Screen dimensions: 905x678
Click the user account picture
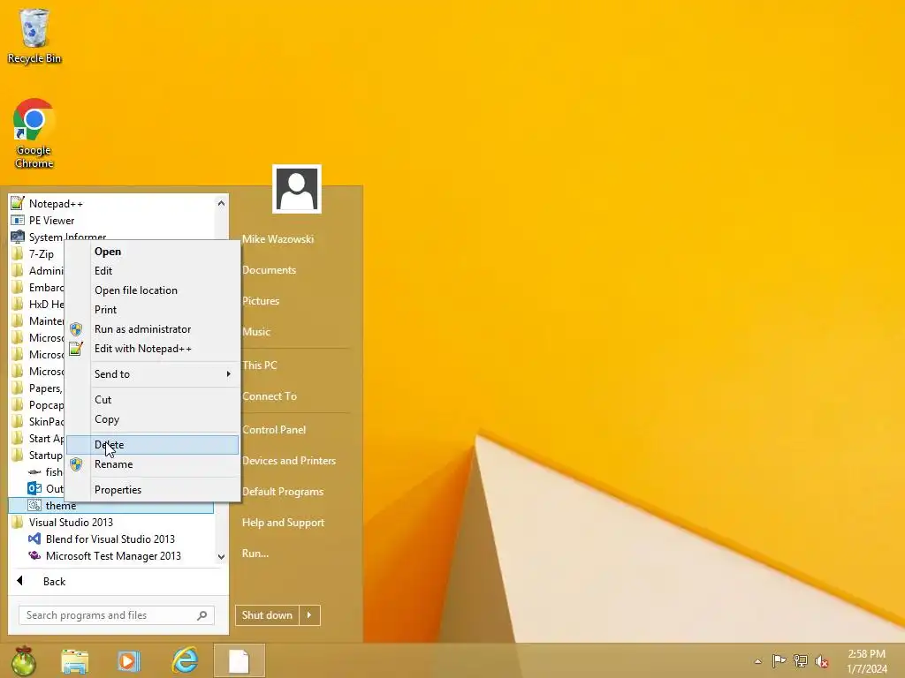[x=297, y=189]
